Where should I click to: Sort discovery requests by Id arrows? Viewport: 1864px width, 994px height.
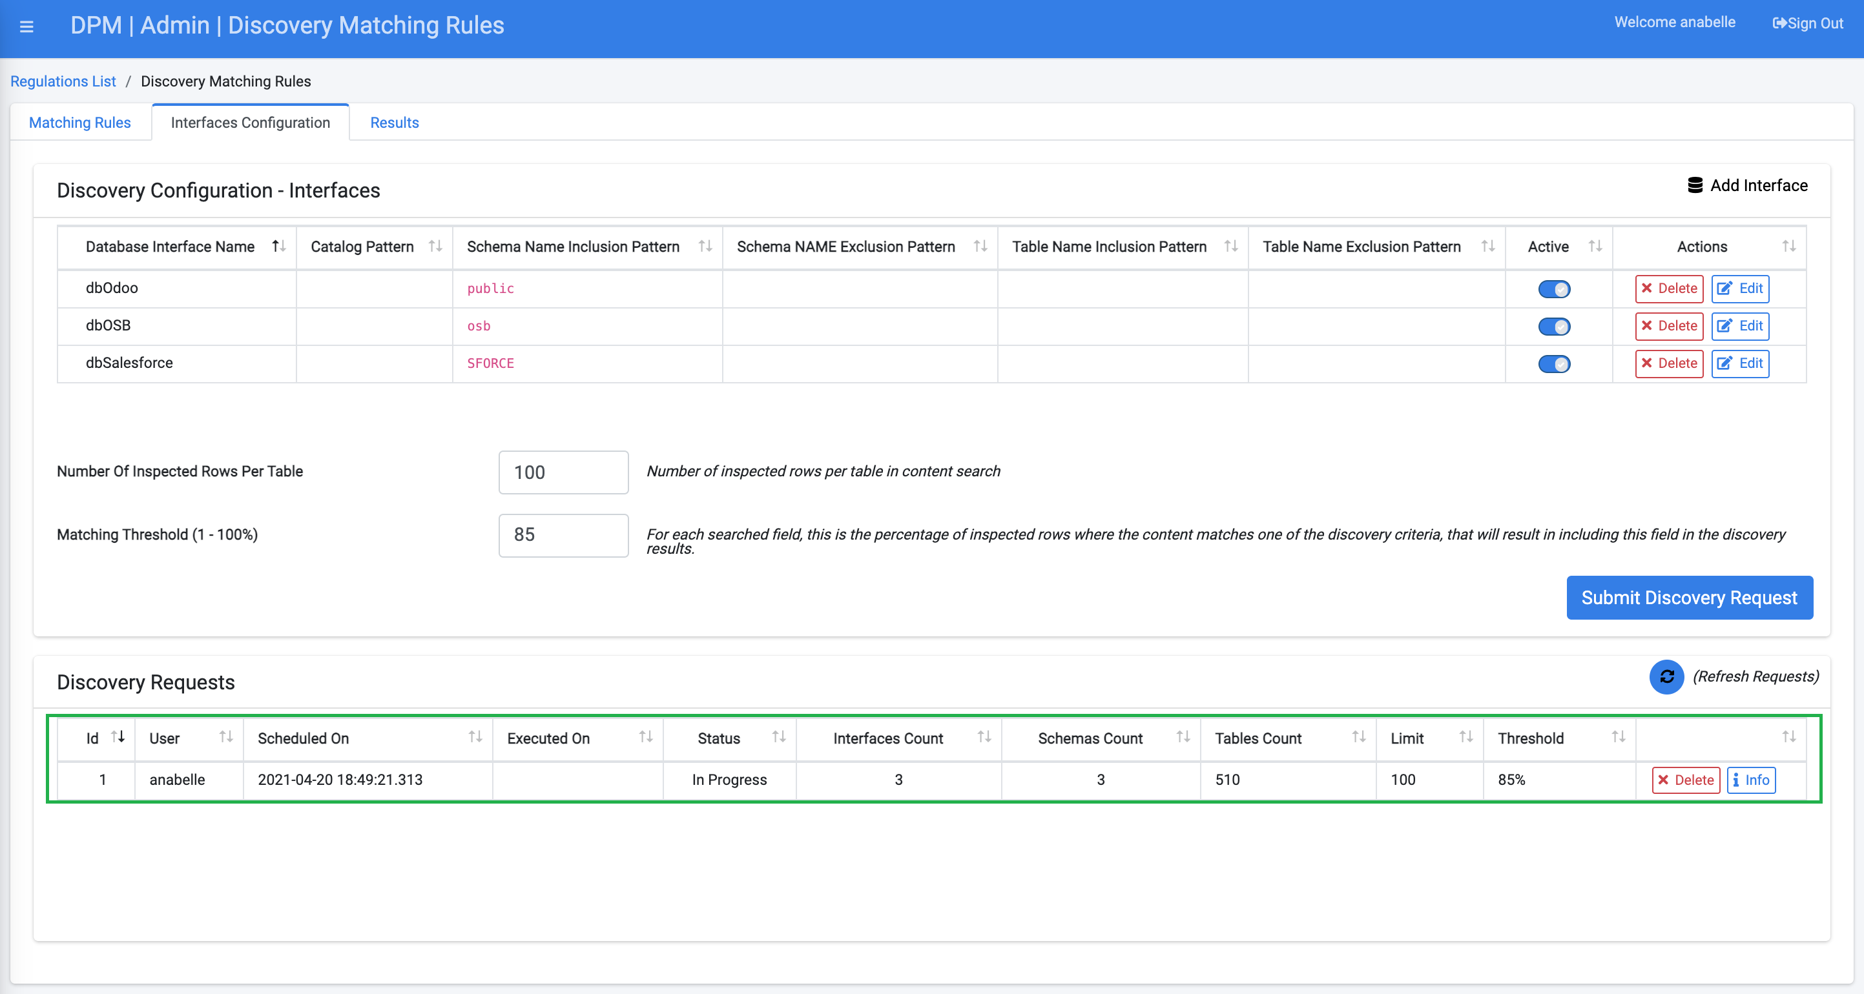(118, 736)
